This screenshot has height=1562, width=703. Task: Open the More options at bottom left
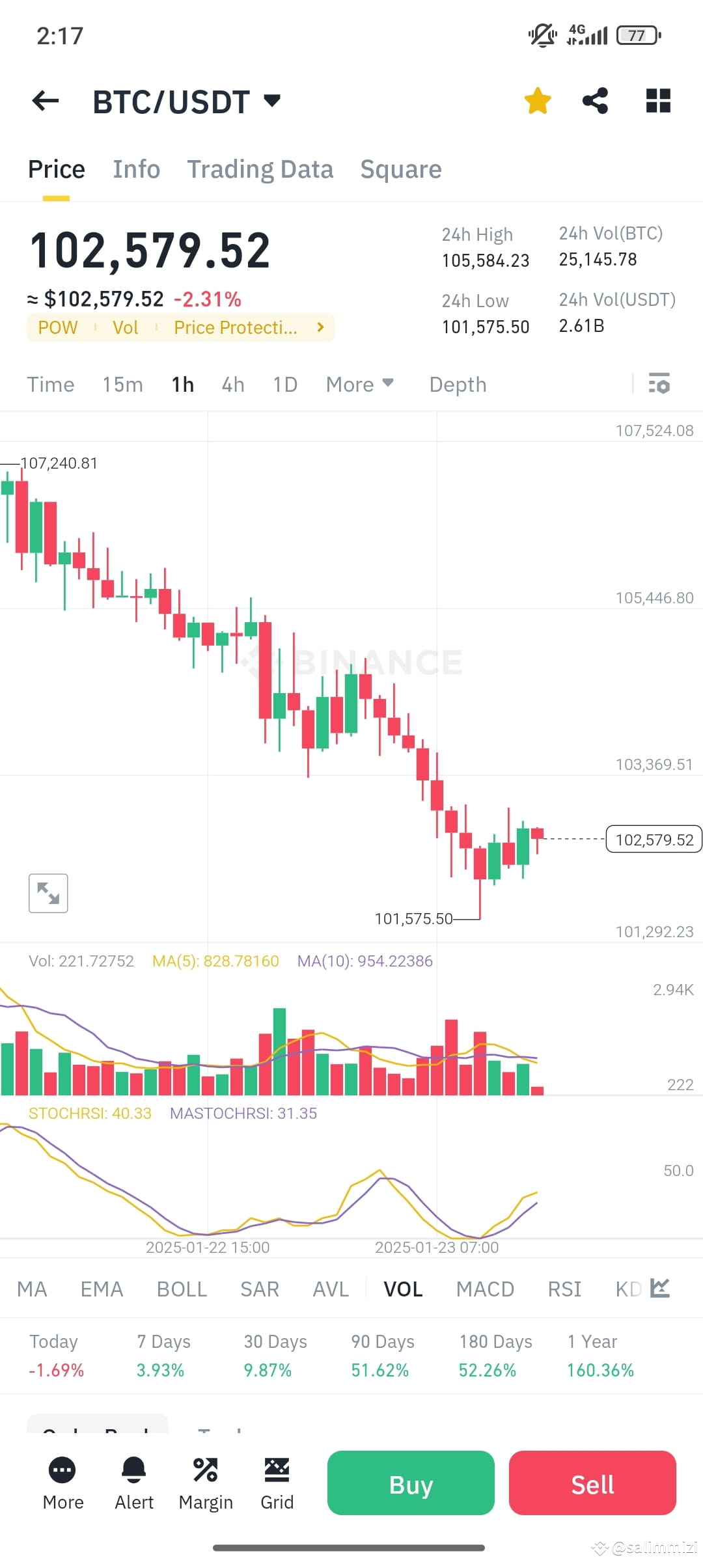62,1485
